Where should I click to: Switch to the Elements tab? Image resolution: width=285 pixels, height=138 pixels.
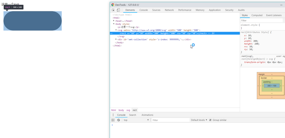pos(130,10)
